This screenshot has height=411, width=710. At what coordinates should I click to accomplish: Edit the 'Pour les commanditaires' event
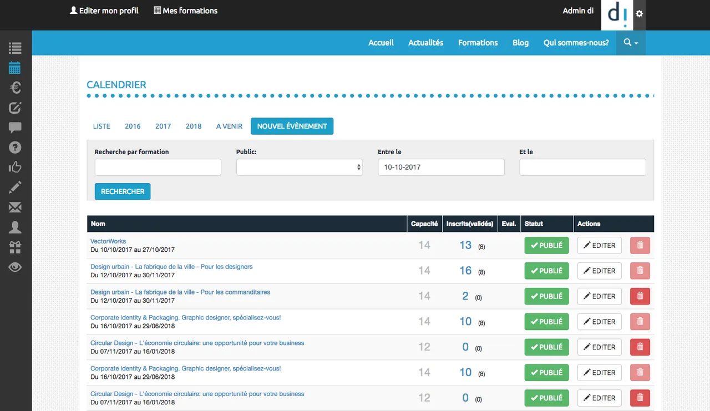600,296
